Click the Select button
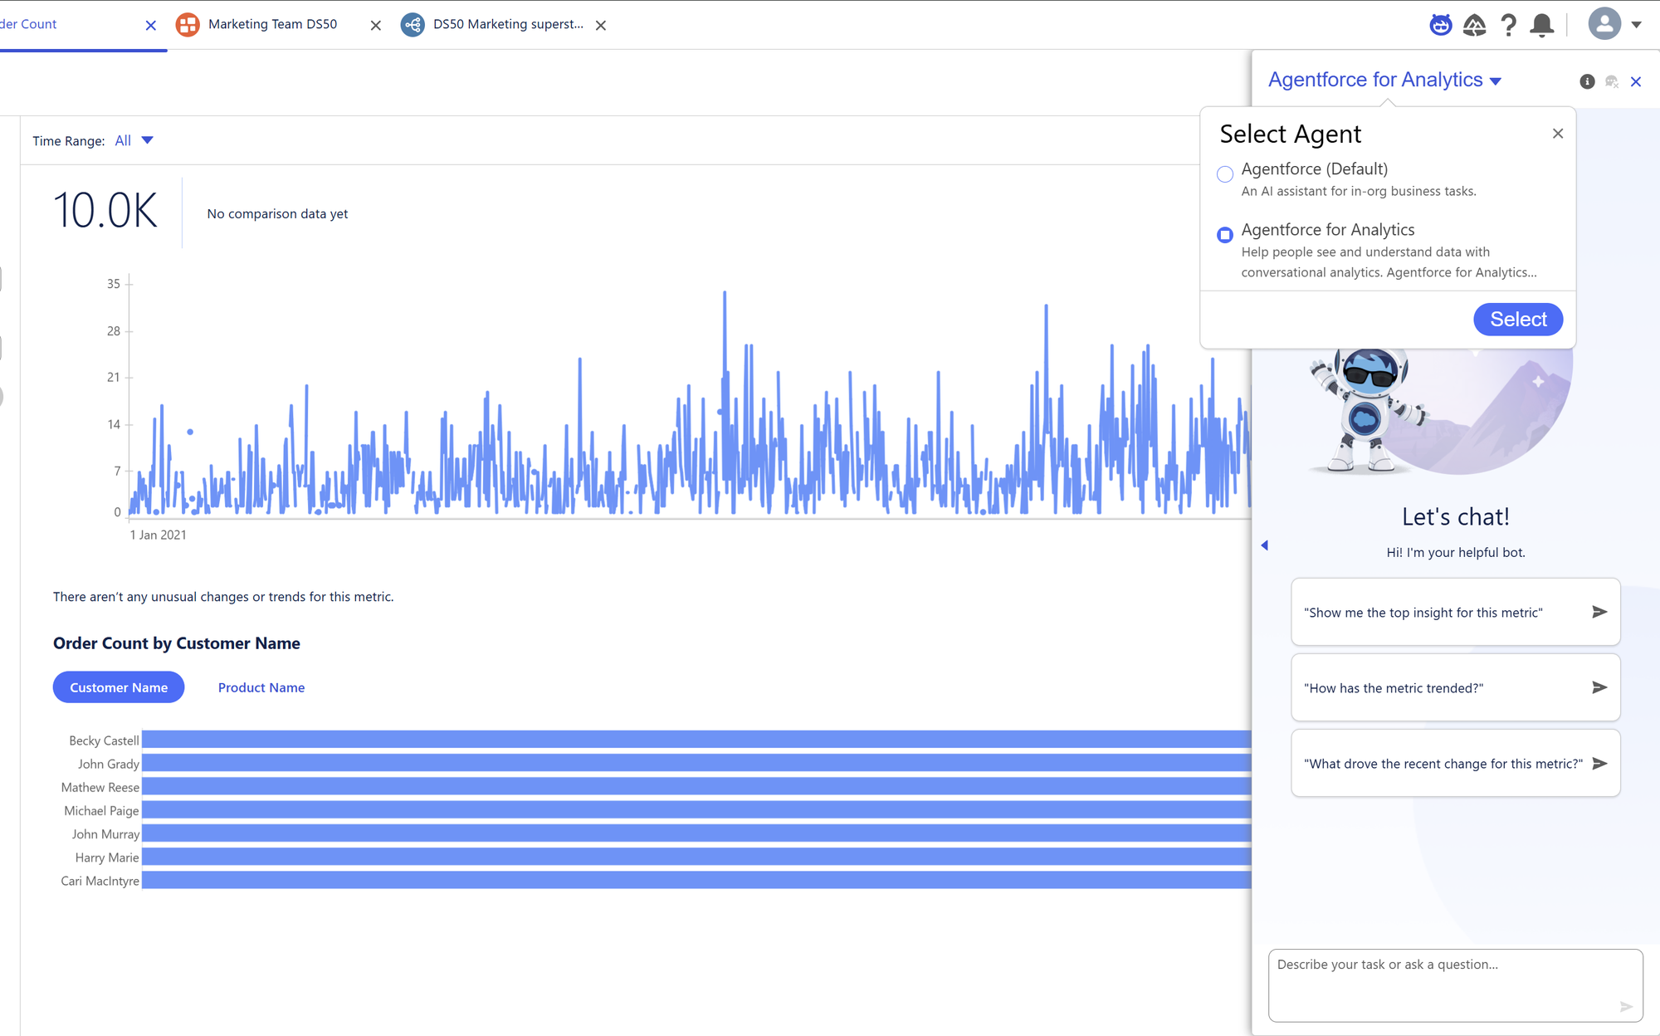1660x1036 pixels. 1518,320
